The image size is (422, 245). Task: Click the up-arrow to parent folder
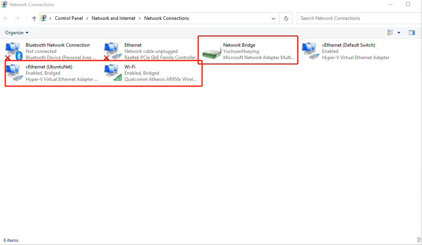34,18
